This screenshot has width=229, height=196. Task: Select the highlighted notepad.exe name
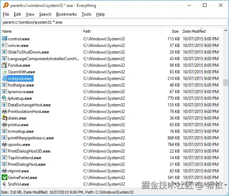click(x=20, y=79)
